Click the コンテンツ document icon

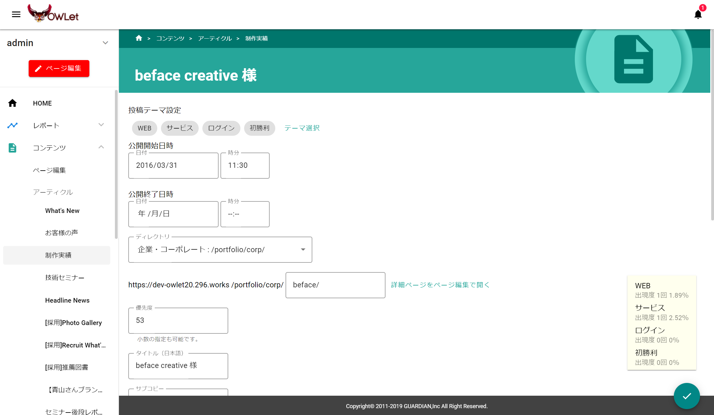tap(12, 148)
